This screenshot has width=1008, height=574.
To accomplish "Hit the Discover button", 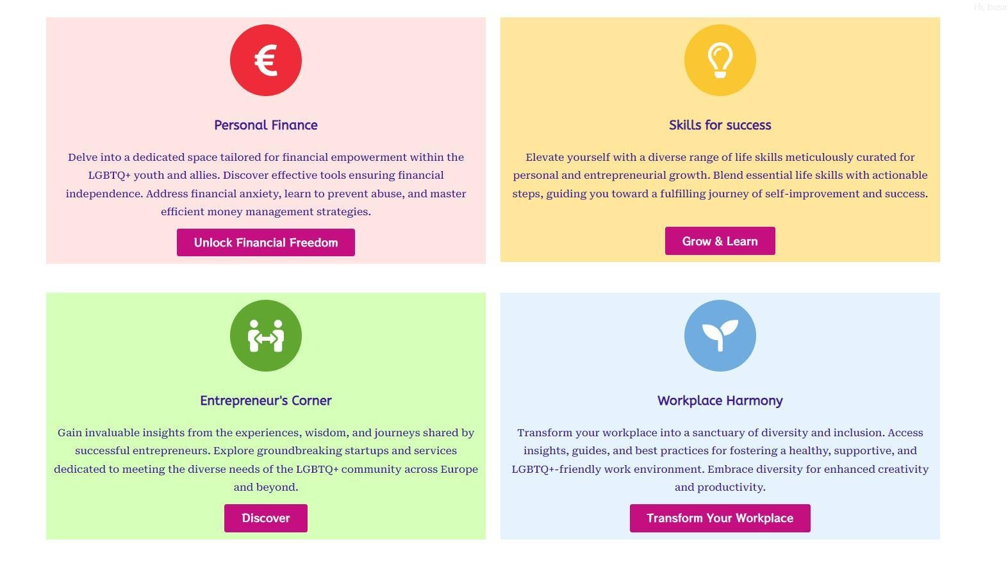I will coord(266,518).
